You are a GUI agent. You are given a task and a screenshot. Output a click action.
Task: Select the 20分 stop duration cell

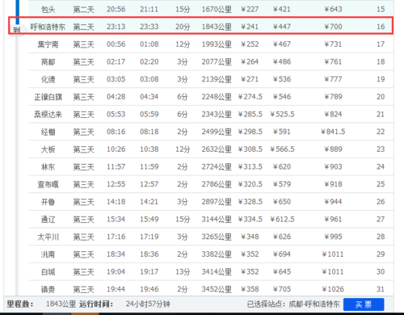[x=183, y=27]
